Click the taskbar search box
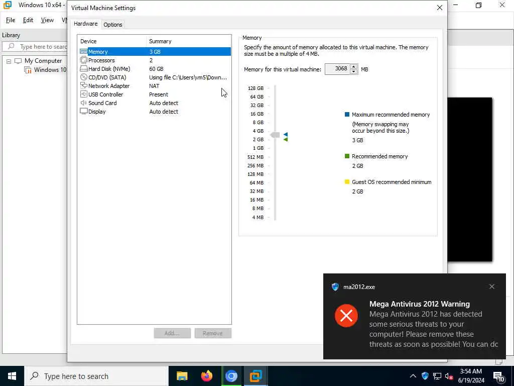The width and height of the screenshot is (514, 386). click(96, 376)
